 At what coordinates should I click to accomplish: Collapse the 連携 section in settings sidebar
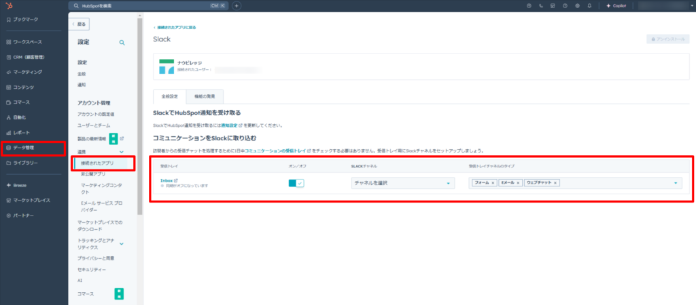(x=122, y=152)
